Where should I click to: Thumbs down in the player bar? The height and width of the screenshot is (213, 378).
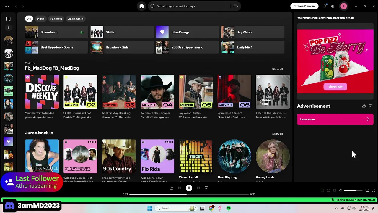click(x=206, y=188)
